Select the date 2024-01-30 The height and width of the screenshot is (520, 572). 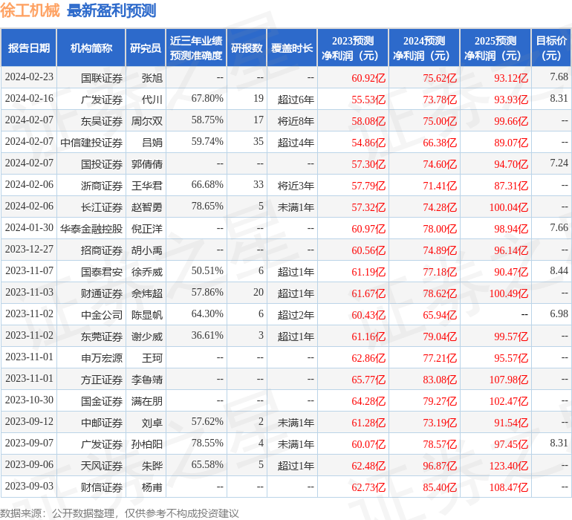point(29,228)
